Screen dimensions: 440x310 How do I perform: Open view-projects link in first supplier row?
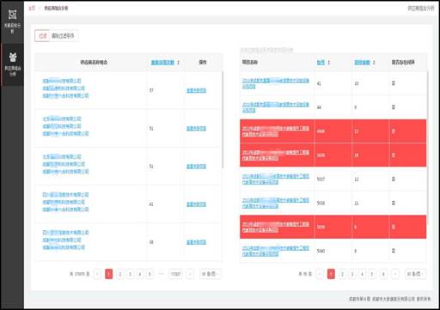pyautogui.click(x=196, y=90)
